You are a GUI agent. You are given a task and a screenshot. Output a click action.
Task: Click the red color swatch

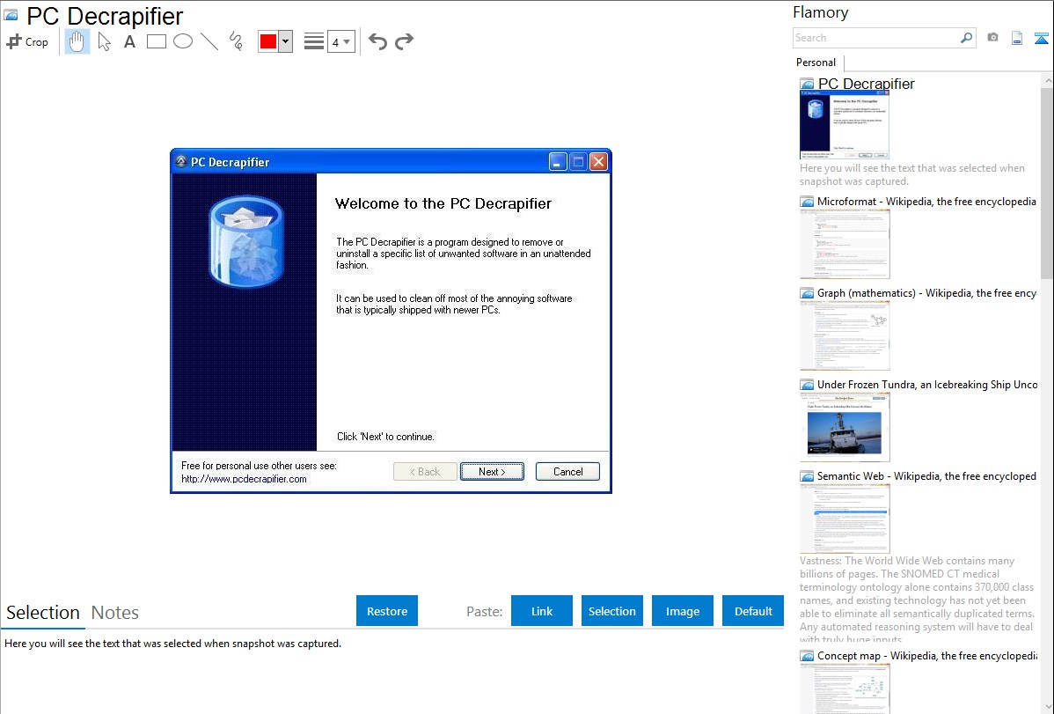[268, 41]
